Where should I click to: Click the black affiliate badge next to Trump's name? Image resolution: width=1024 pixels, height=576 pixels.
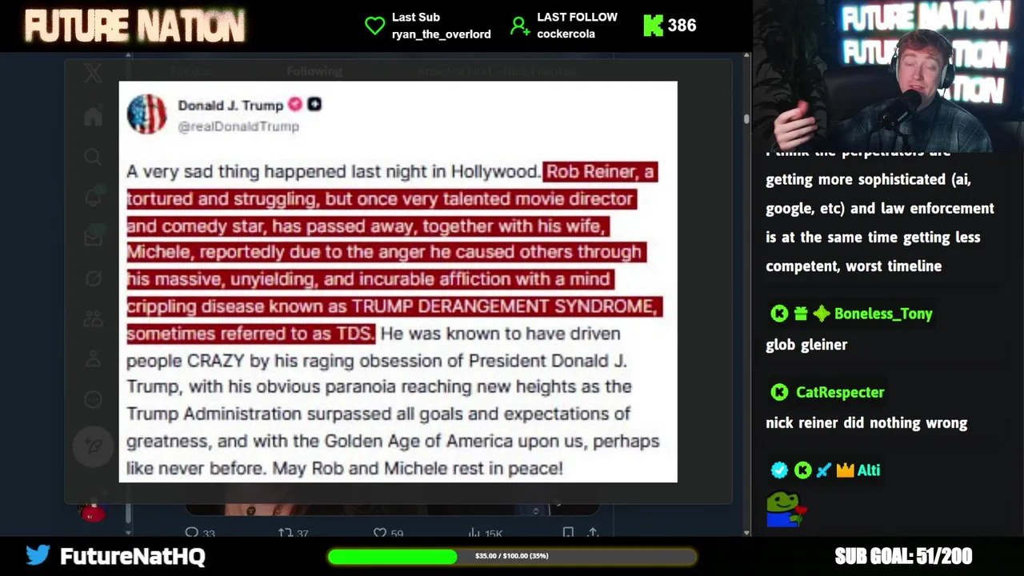314,104
